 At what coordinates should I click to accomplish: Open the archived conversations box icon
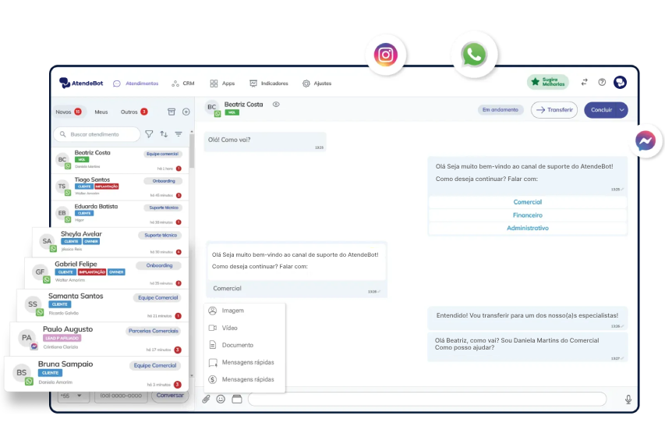coord(172,112)
